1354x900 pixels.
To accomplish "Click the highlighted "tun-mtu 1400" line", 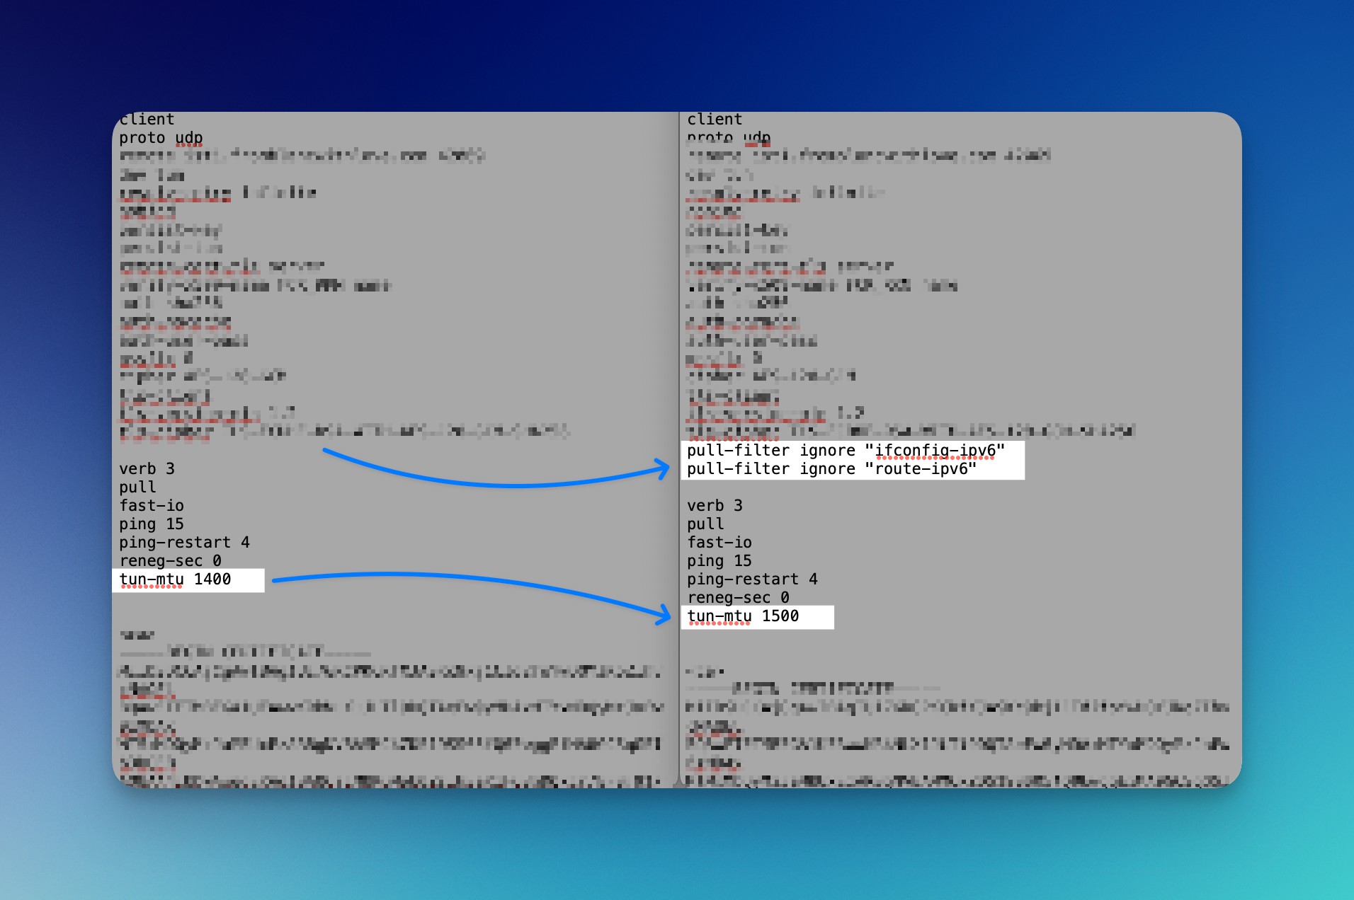I will point(175,579).
